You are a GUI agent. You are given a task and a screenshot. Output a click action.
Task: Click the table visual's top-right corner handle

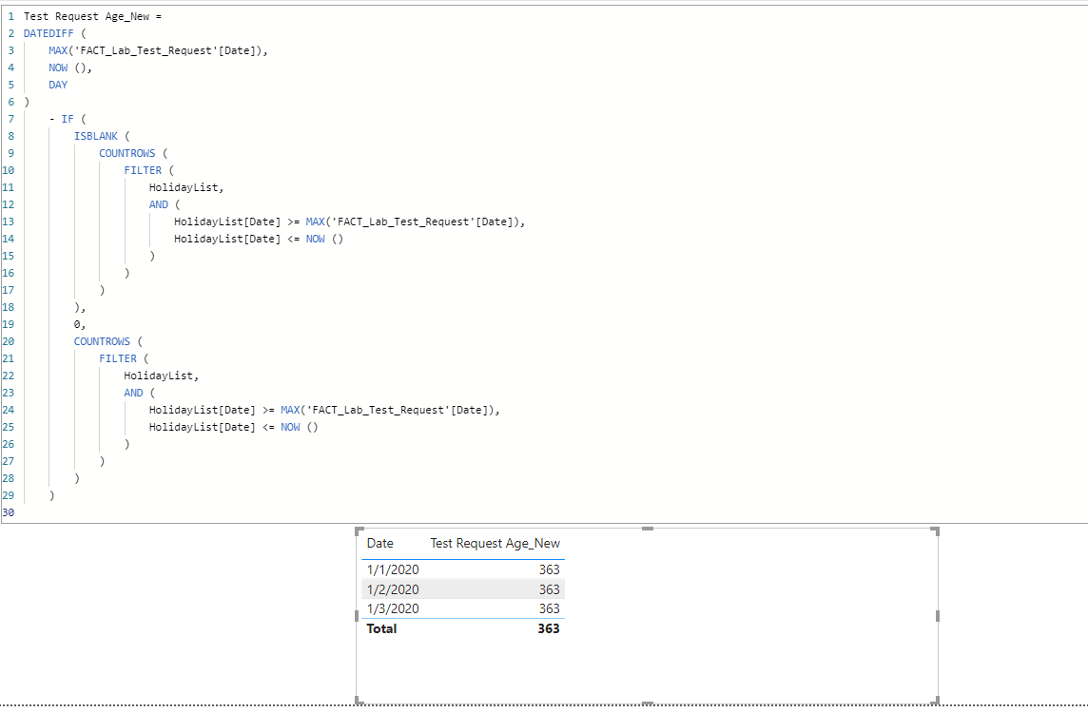pyautogui.click(x=935, y=530)
